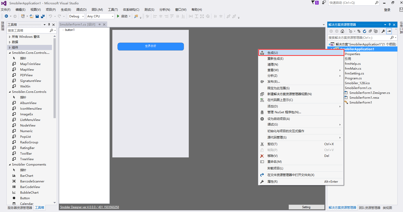Viewport: 403px width, 212px height.
Task: Click the New Project toolbar icon
Action: 23,16
